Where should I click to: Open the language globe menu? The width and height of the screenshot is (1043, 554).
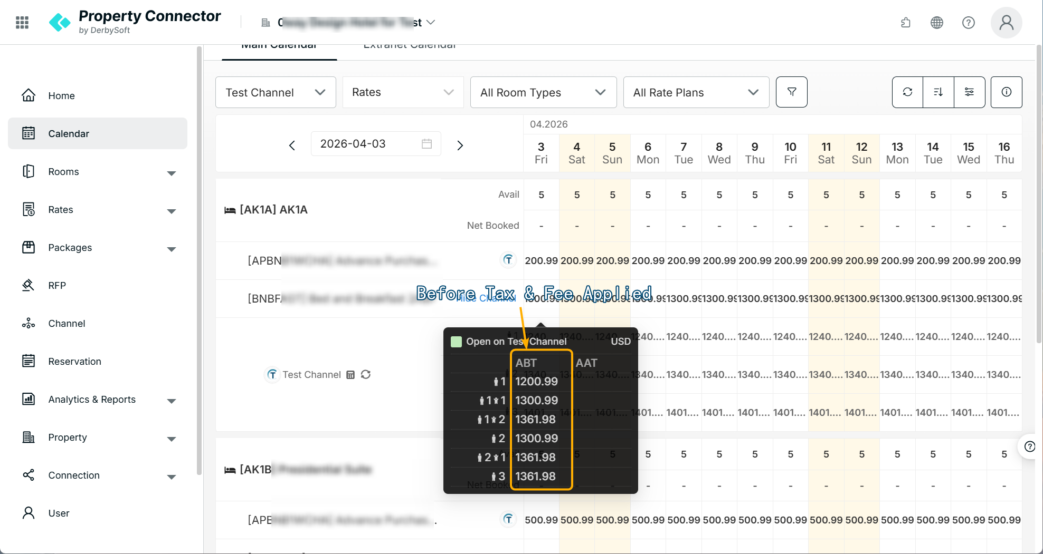(x=937, y=22)
